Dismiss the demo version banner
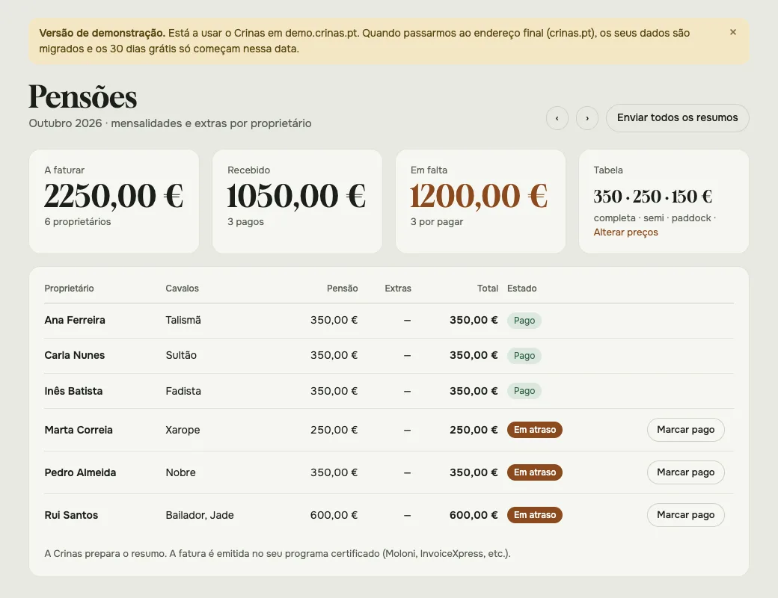 pos(733,32)
